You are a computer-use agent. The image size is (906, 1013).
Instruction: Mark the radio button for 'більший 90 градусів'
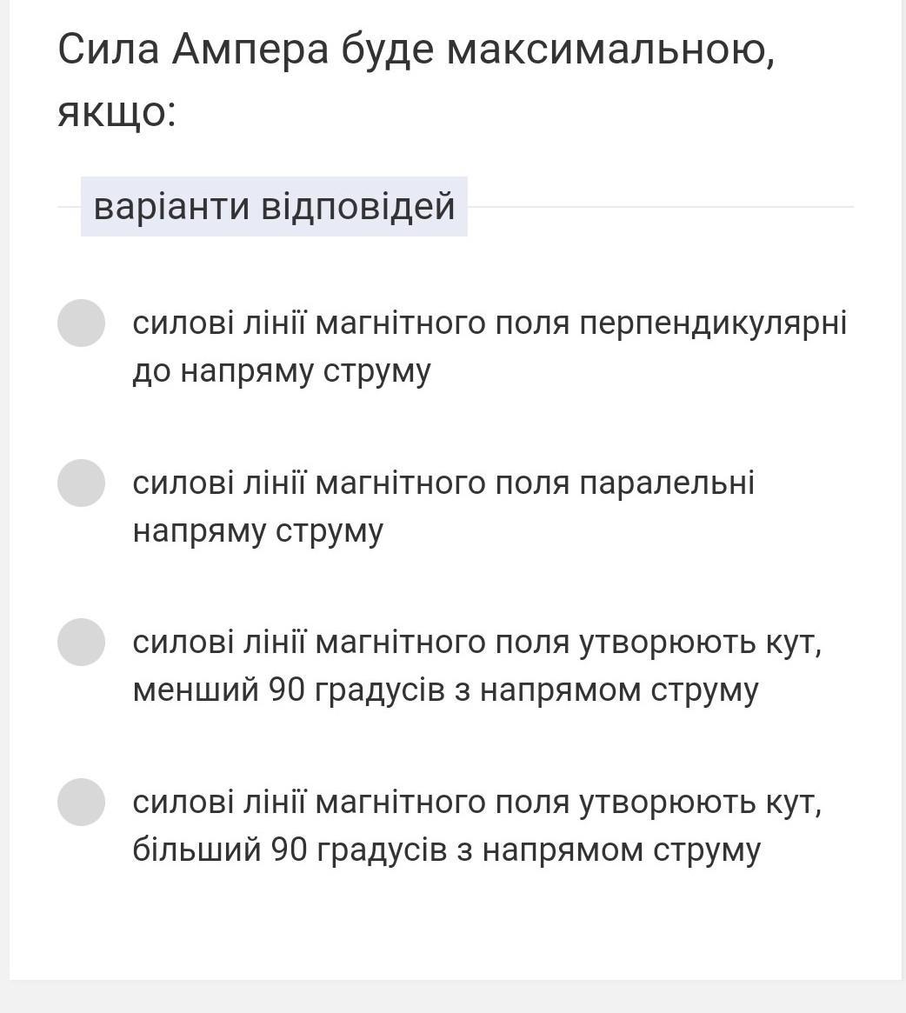click(x=81, y=802)
